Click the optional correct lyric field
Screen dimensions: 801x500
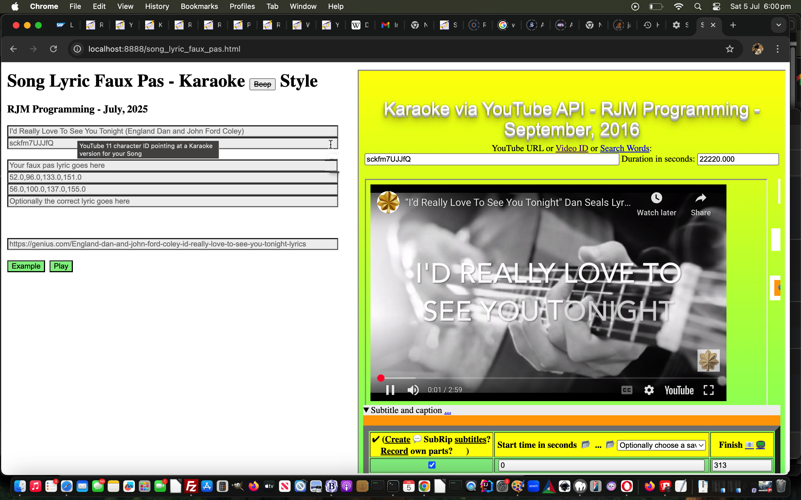(x=172, y=201)
